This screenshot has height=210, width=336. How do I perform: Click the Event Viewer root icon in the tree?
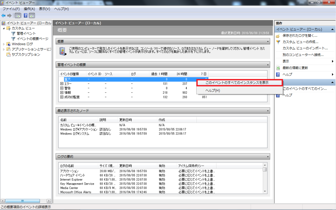point(3,23)
